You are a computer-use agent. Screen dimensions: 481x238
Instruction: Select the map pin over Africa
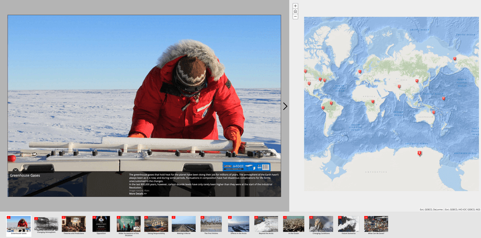[373, 102]
